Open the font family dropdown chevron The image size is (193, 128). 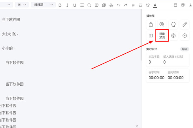coord(9,5)
